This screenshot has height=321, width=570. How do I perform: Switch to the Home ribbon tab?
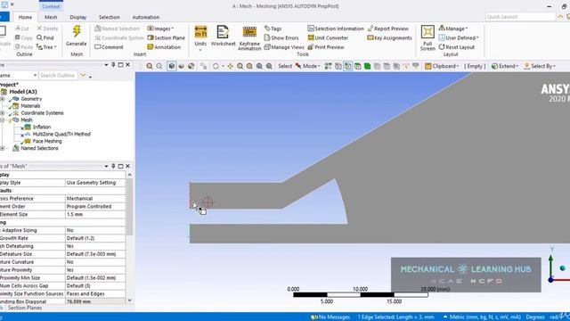click(x=25, y=17)
